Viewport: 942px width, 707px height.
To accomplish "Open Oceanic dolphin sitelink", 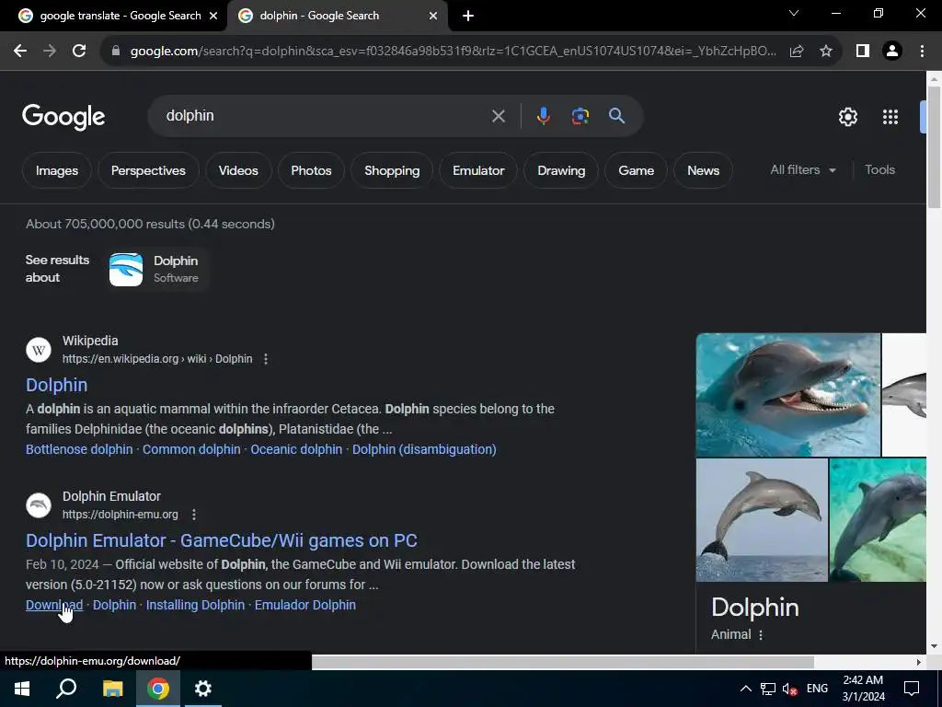I will click(296, 449).
